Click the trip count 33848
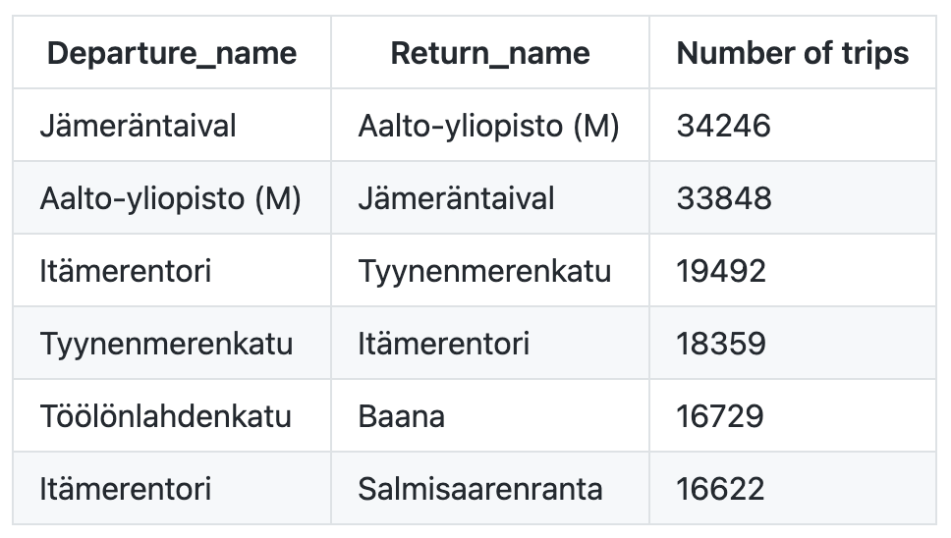This screenshot has height=538, width=951. [724, 198]
